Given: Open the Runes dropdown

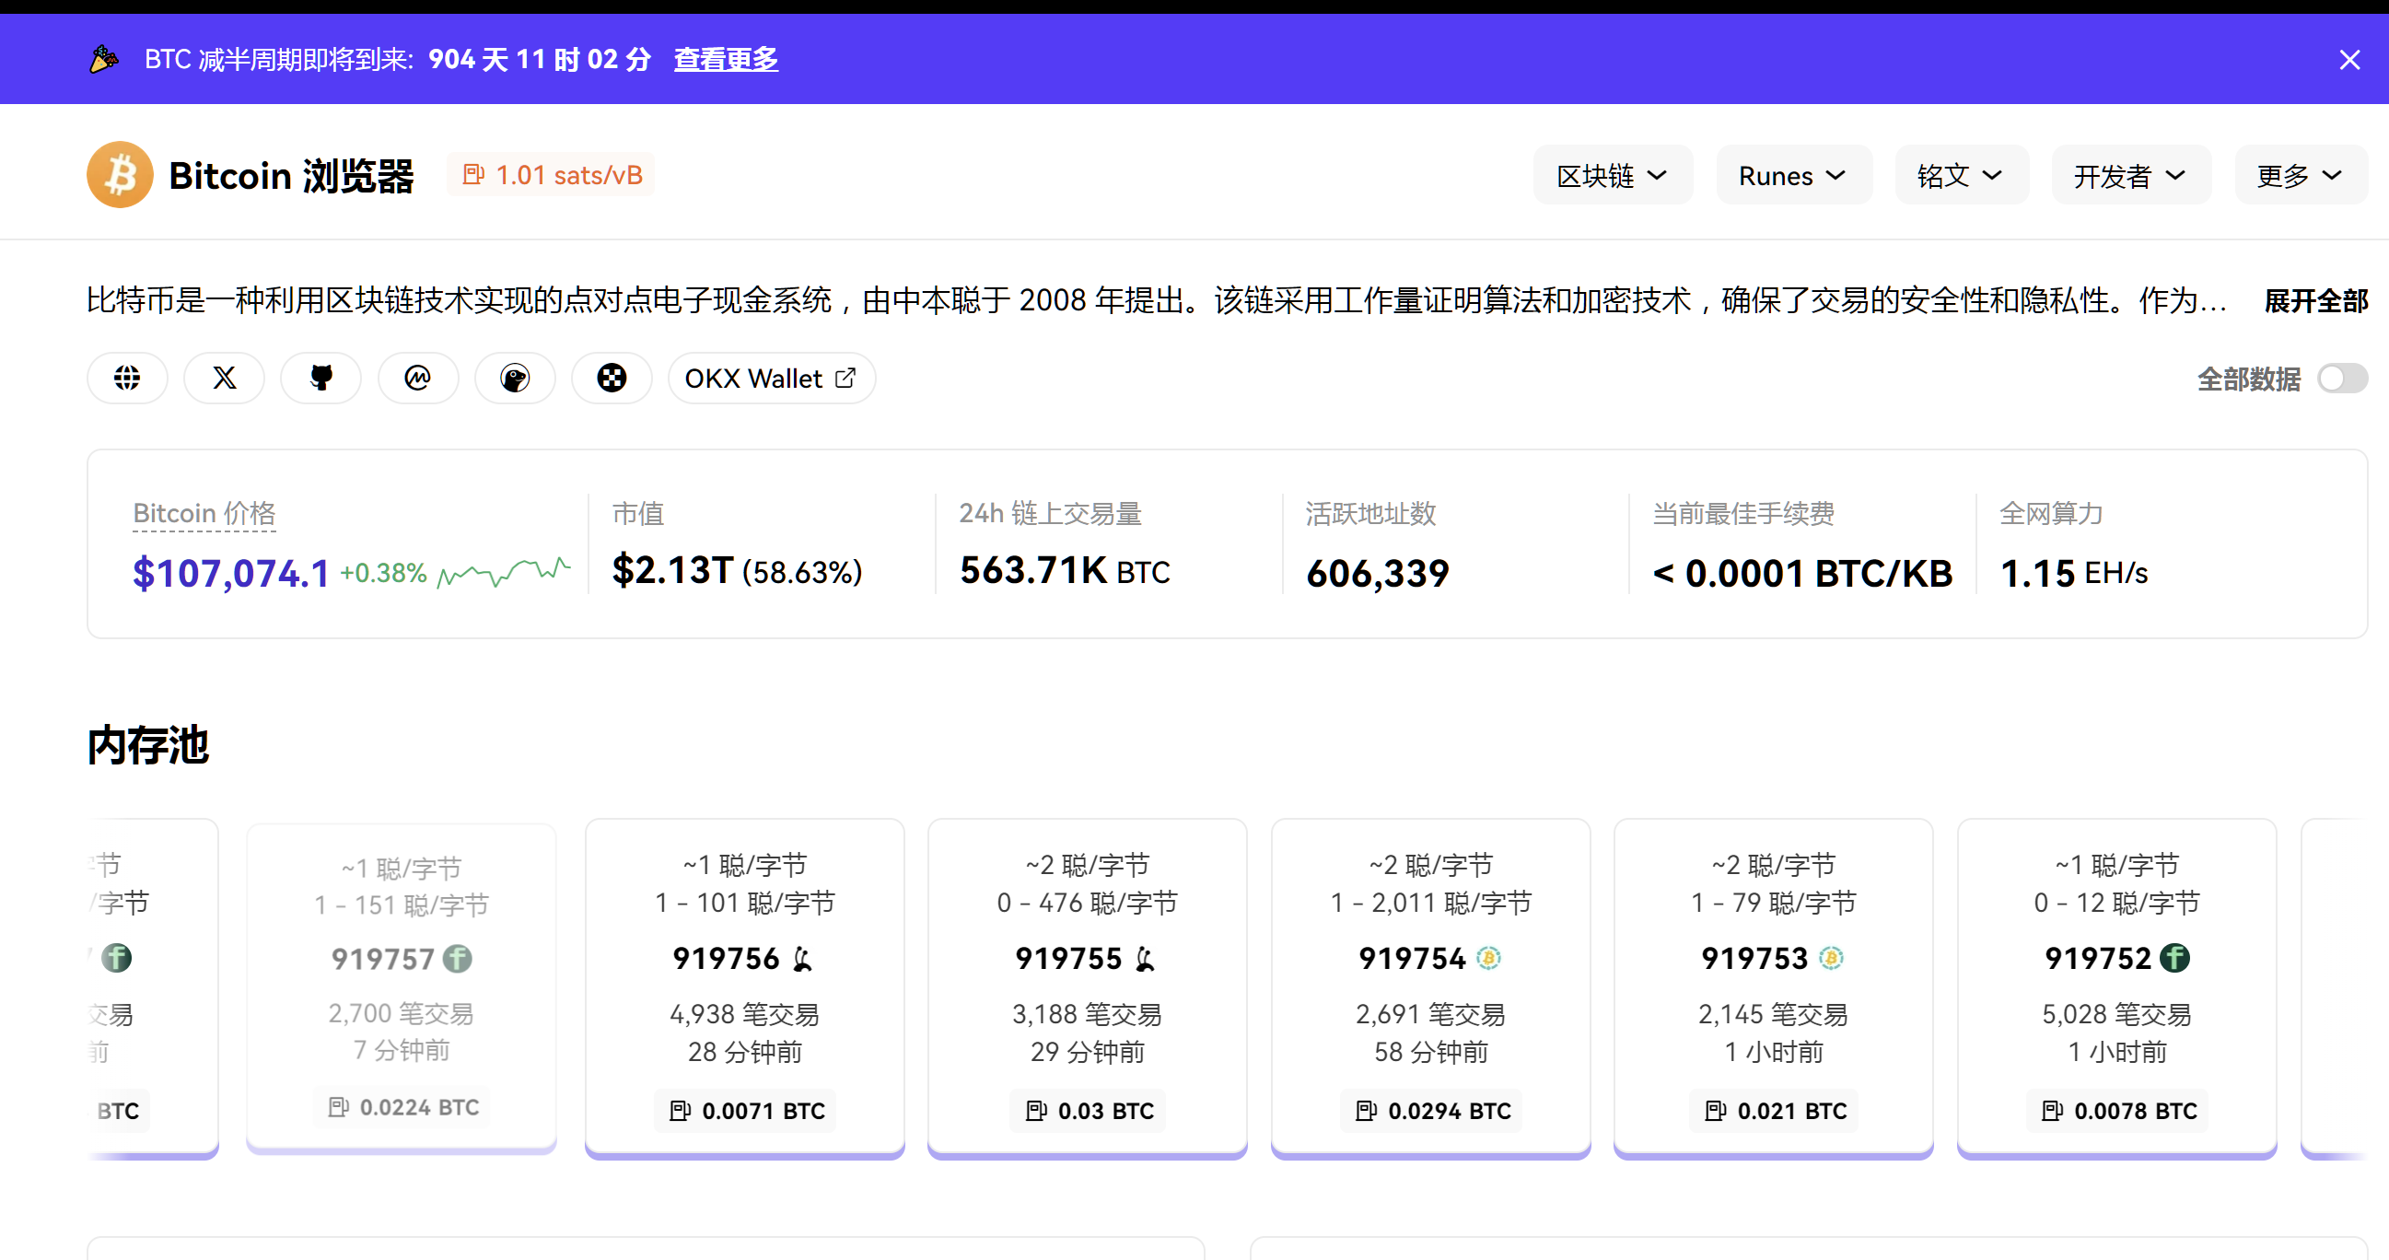Looking at the screenshot, I should (x=1793, y=174).
